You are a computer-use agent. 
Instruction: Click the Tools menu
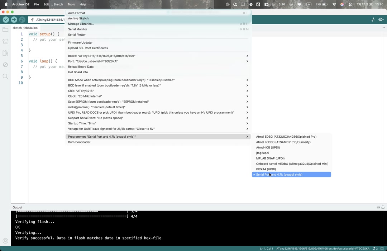(x=71, y=4)
